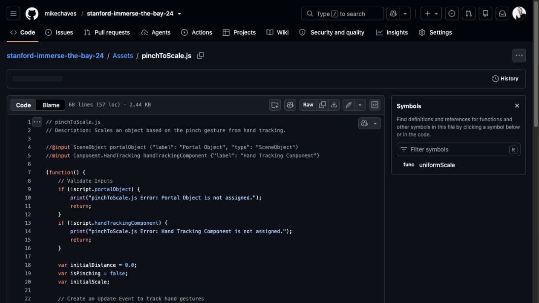This screenshot has height=303, width=539.
Task: View file History
Action: (x=505, y=79)
